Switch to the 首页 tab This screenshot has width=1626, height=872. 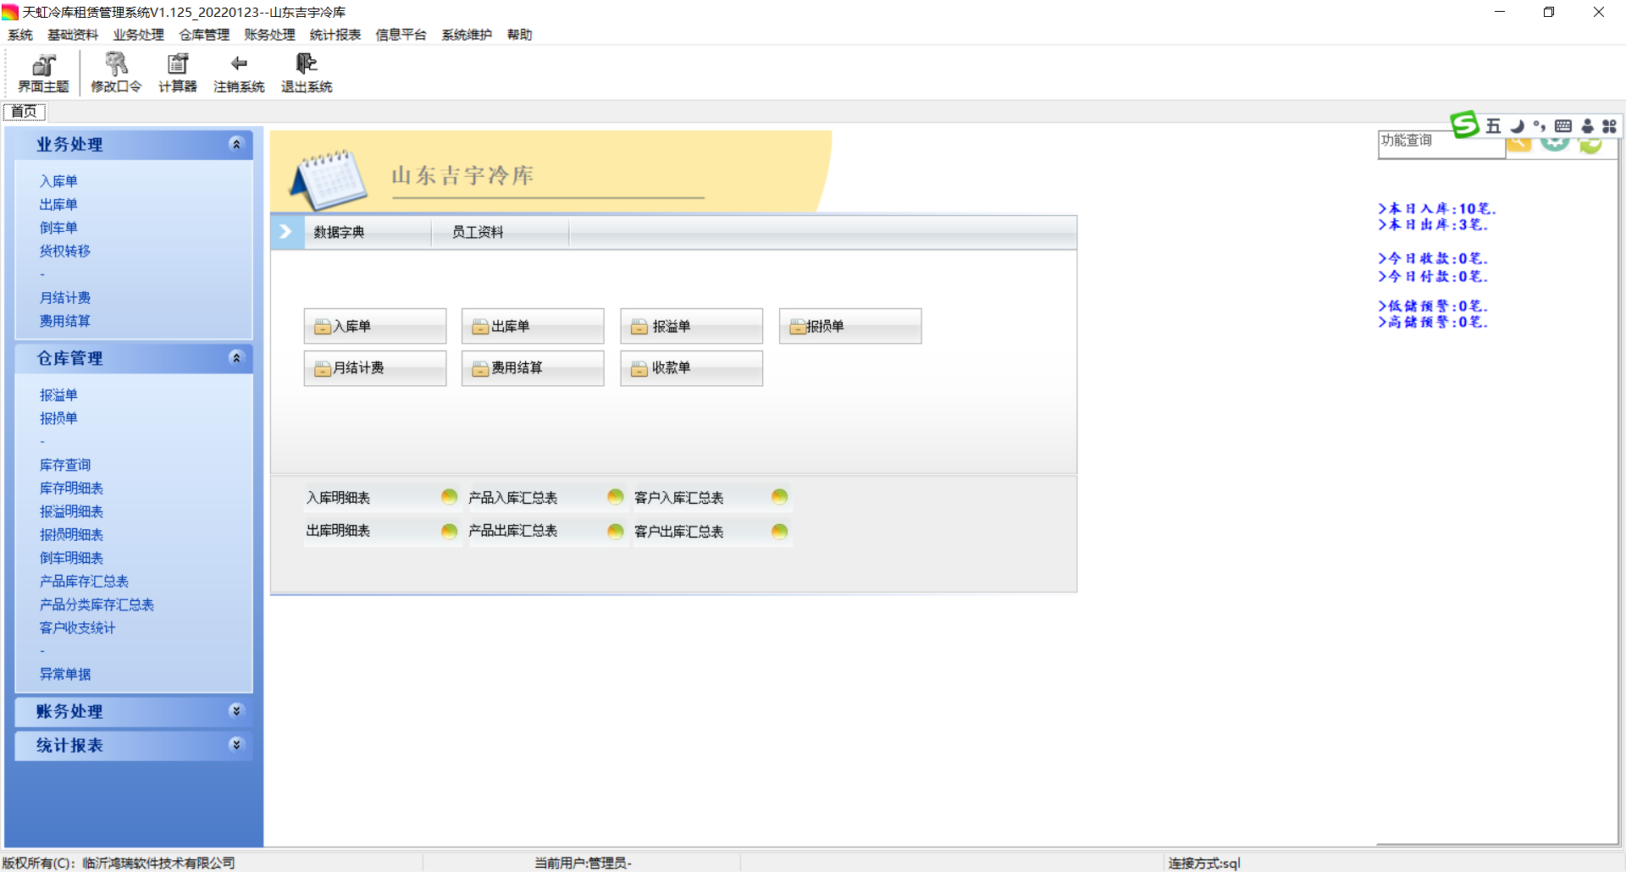(25, 112)
